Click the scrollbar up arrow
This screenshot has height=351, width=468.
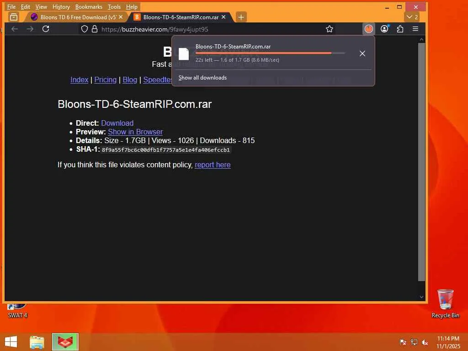coord(421,39)
